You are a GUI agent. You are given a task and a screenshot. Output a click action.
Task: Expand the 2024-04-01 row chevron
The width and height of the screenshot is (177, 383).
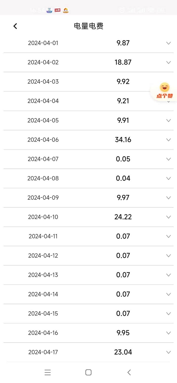(x=168, y=43)
